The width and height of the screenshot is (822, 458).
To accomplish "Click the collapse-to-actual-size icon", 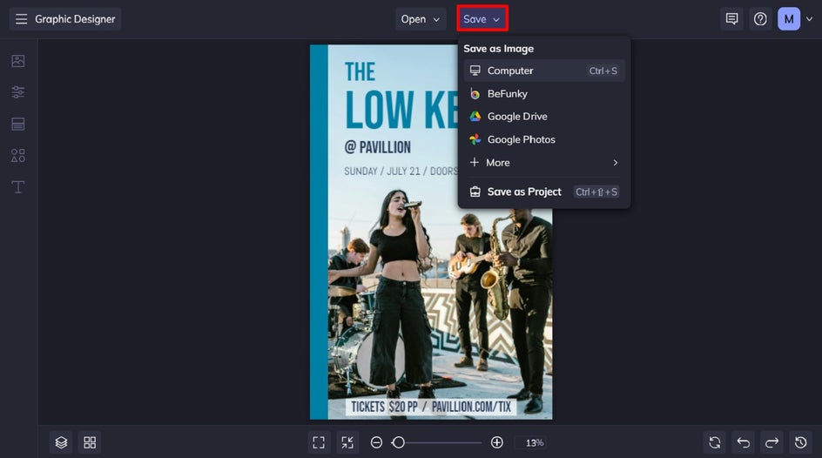I will pos(347,443).
